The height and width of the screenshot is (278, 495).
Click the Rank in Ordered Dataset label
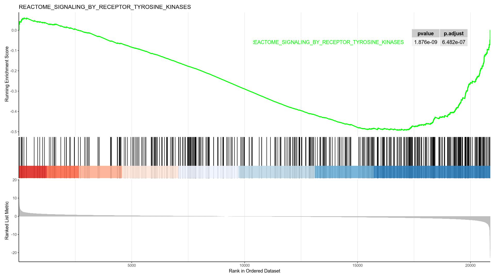coord(254,271)
